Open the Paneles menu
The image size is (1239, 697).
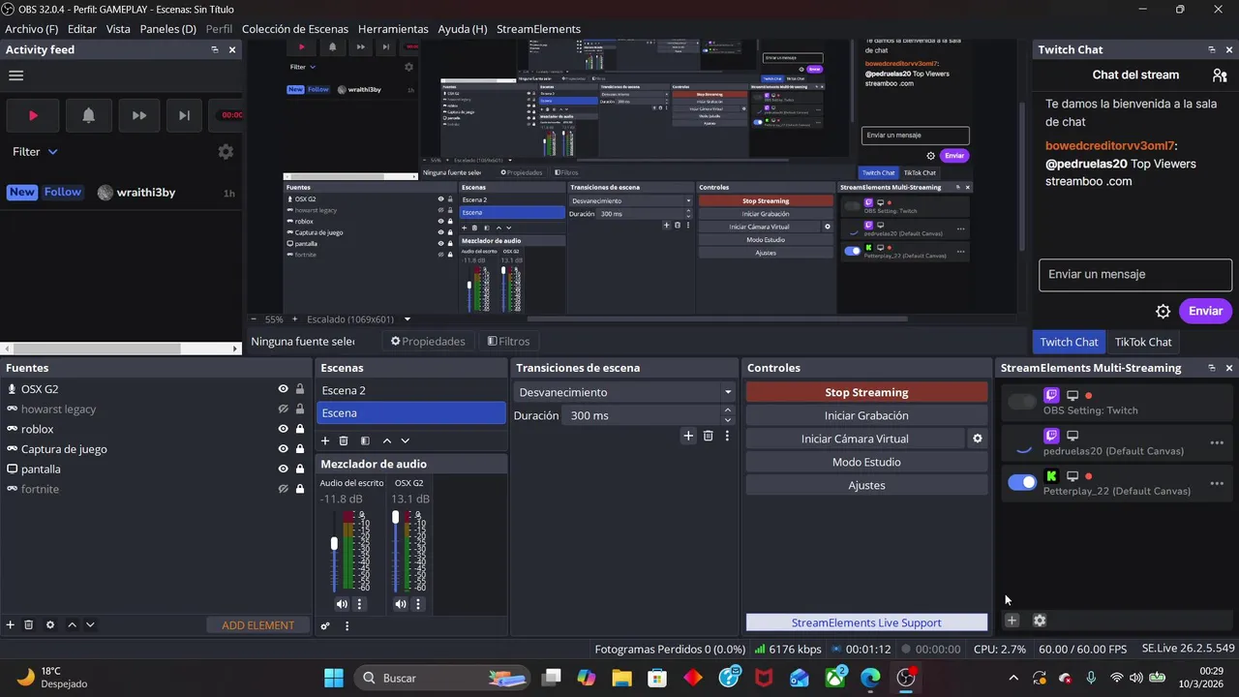167,29
